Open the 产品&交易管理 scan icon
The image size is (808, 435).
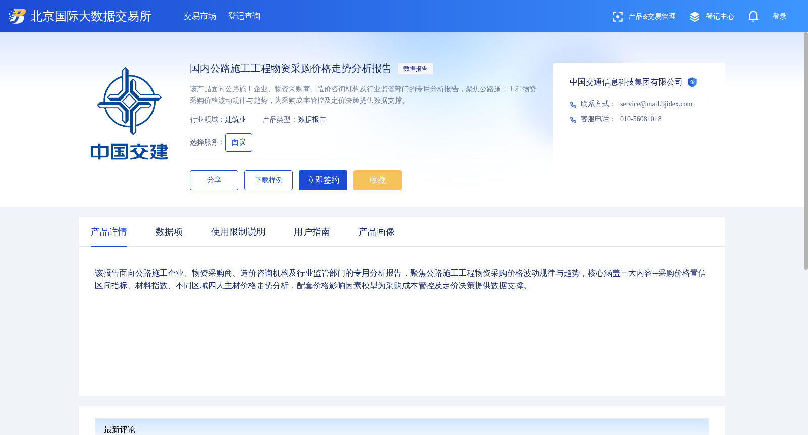tap(617, 17)
